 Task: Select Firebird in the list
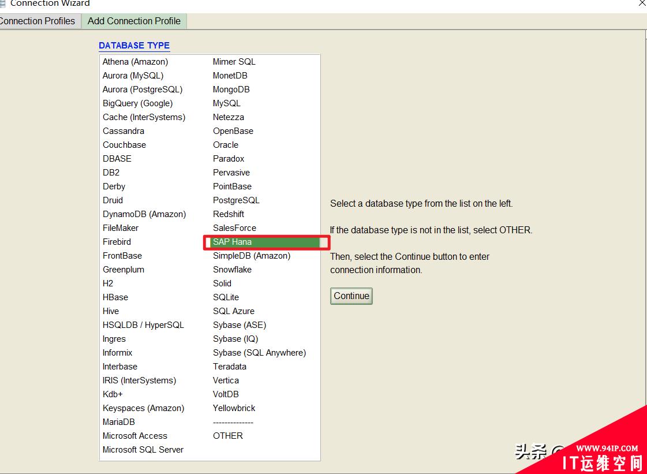[117, 242]
